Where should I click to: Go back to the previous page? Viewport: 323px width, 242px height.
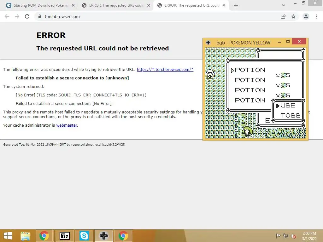[x=7, y=16]
